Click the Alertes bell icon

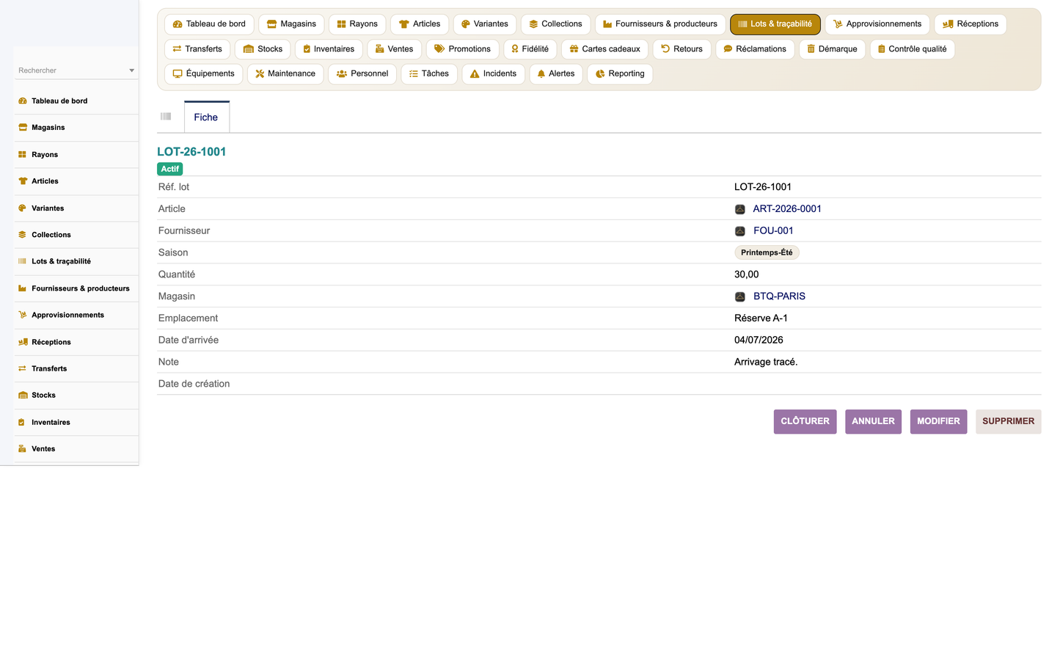pos(541,74)
